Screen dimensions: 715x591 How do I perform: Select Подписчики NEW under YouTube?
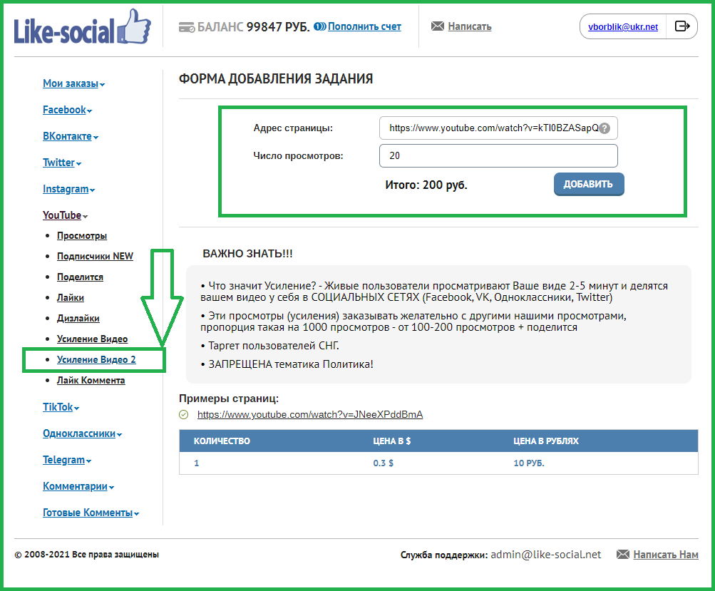click(95, 256)
